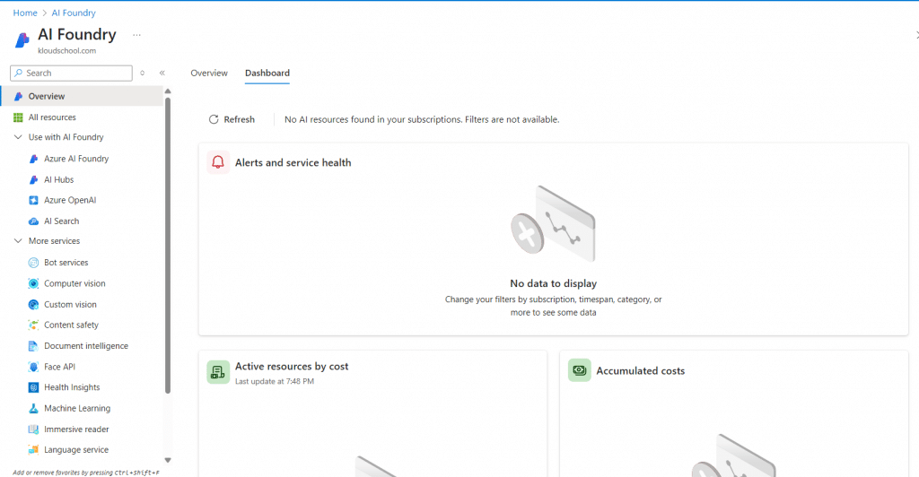The width and height of the screenshot is (919, 477).
Task: Click the Language service icon
Action: (x=34, y=450)
